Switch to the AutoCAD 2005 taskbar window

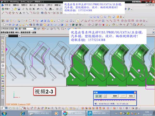[98, 113]
